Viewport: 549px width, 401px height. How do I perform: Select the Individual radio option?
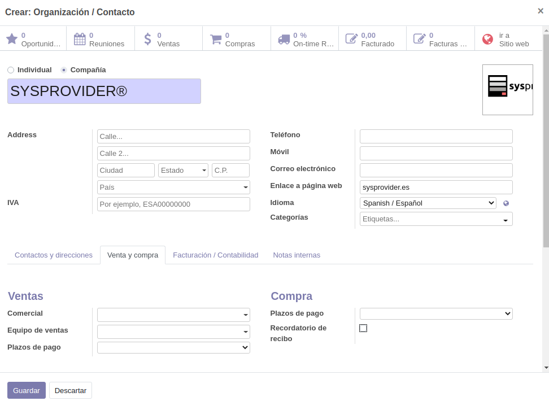pyautogui.click(x=11, y=70)
